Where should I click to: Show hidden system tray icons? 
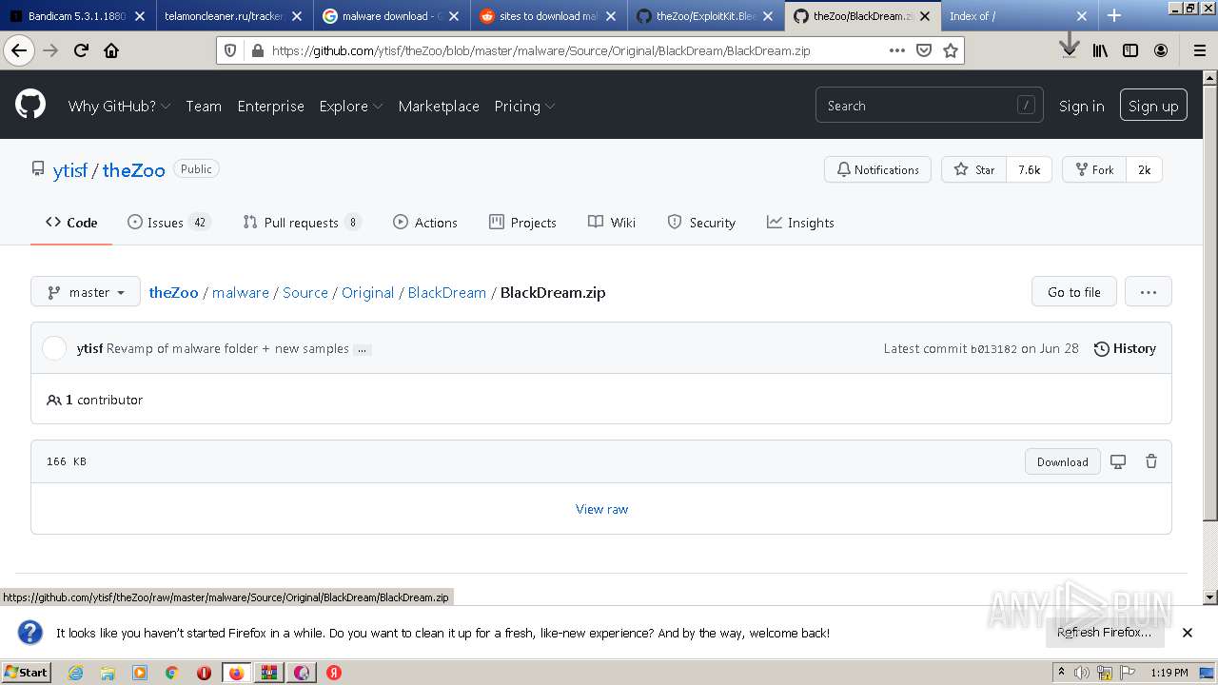click(1062, 672)
